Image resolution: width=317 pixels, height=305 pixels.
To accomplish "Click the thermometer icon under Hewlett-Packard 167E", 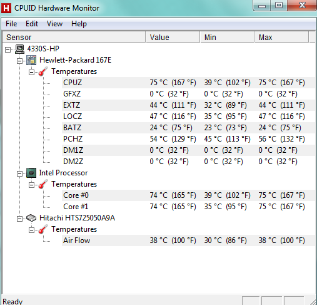I will 43,71.
